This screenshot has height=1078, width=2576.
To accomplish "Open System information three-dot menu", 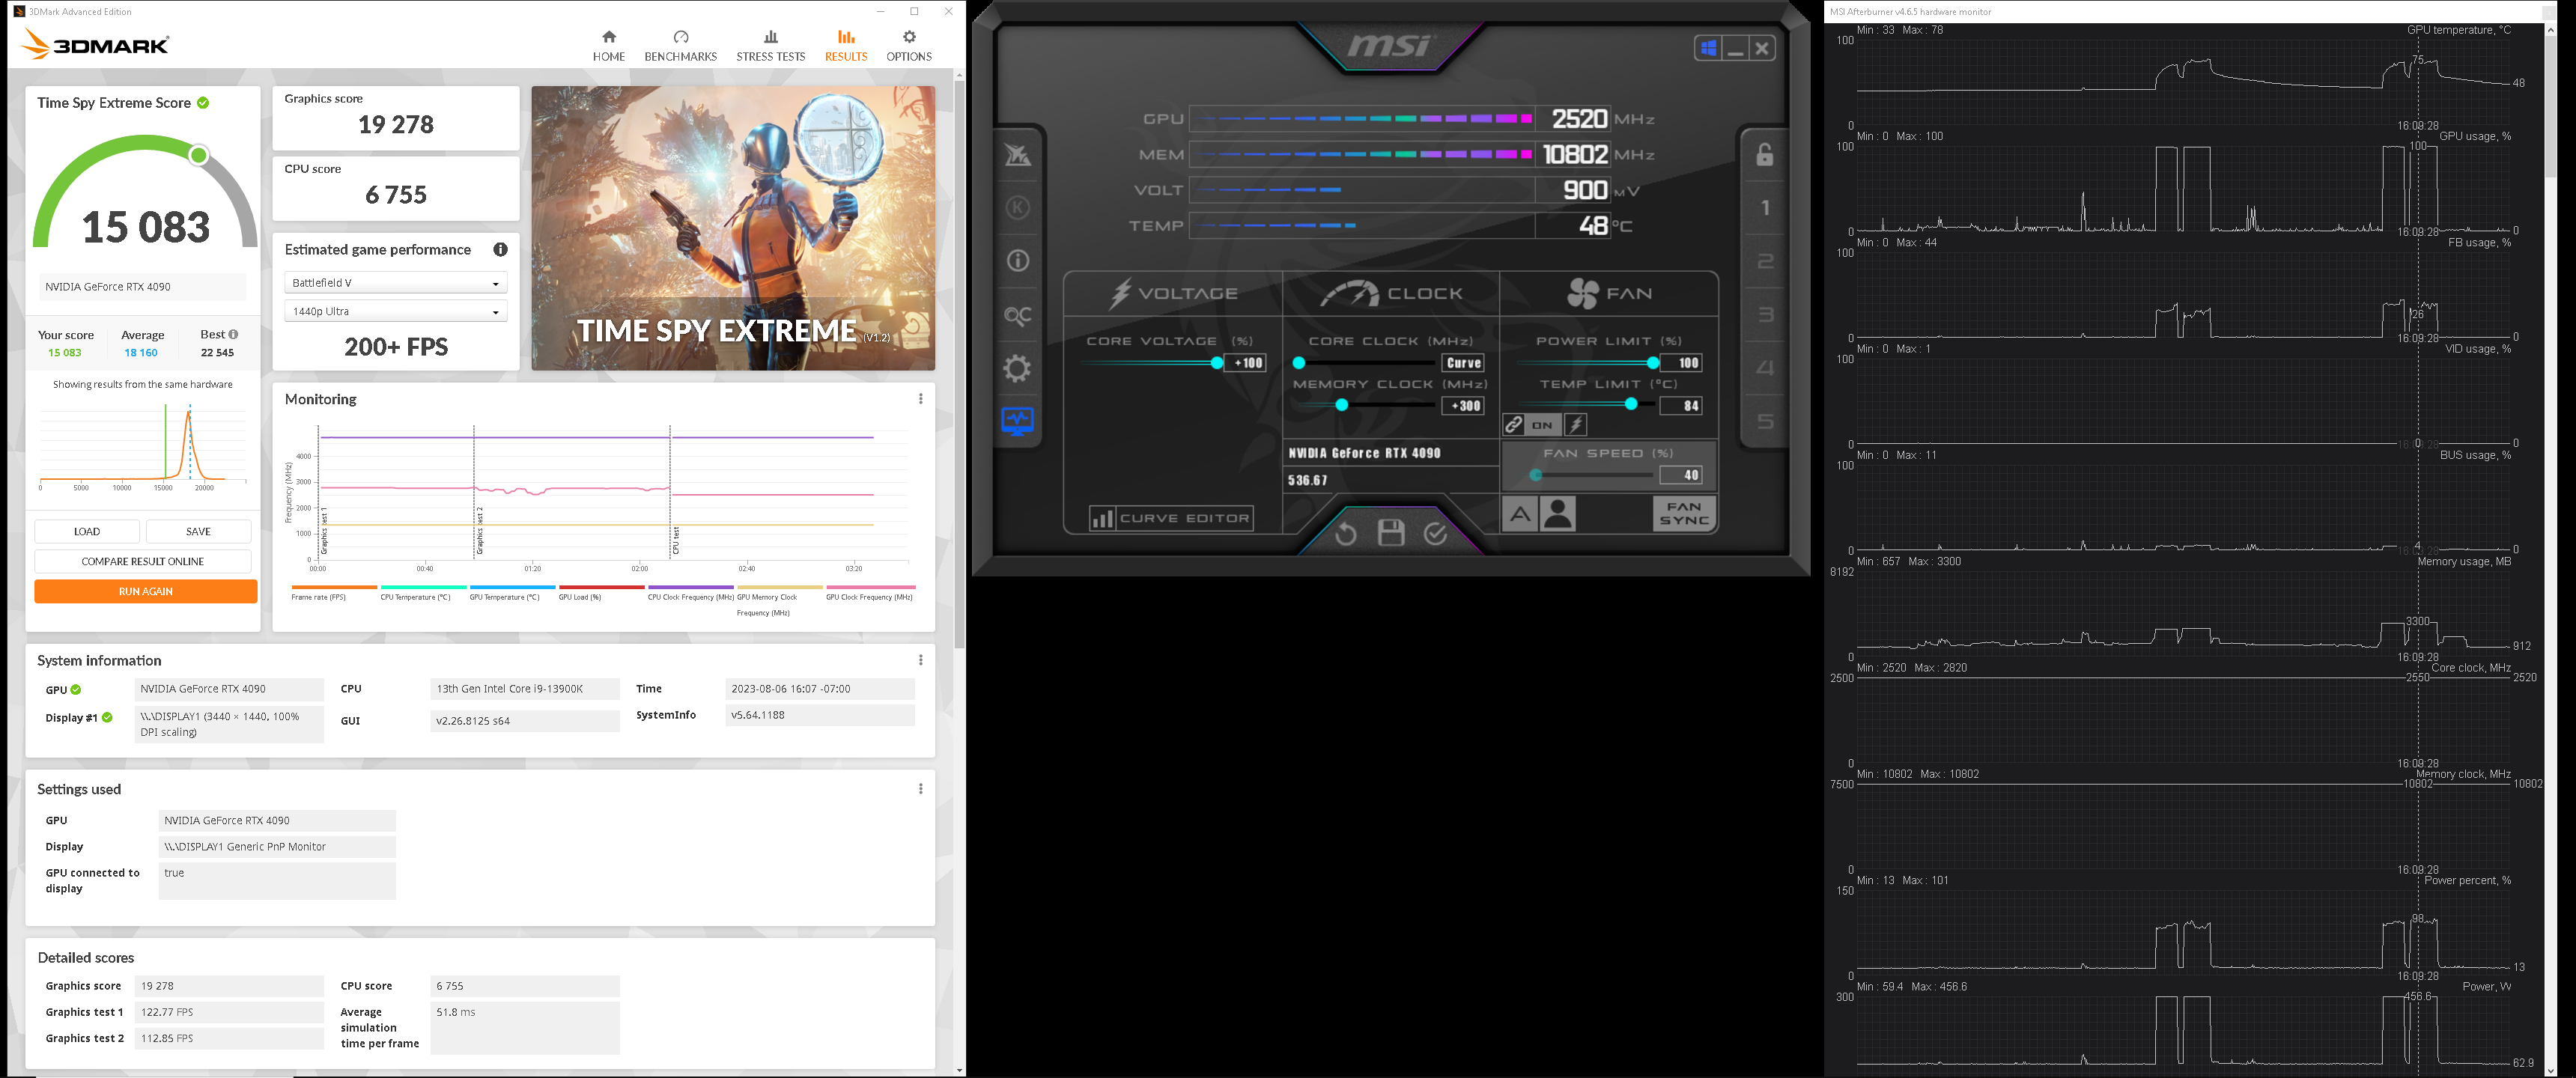I will [920, 660].
